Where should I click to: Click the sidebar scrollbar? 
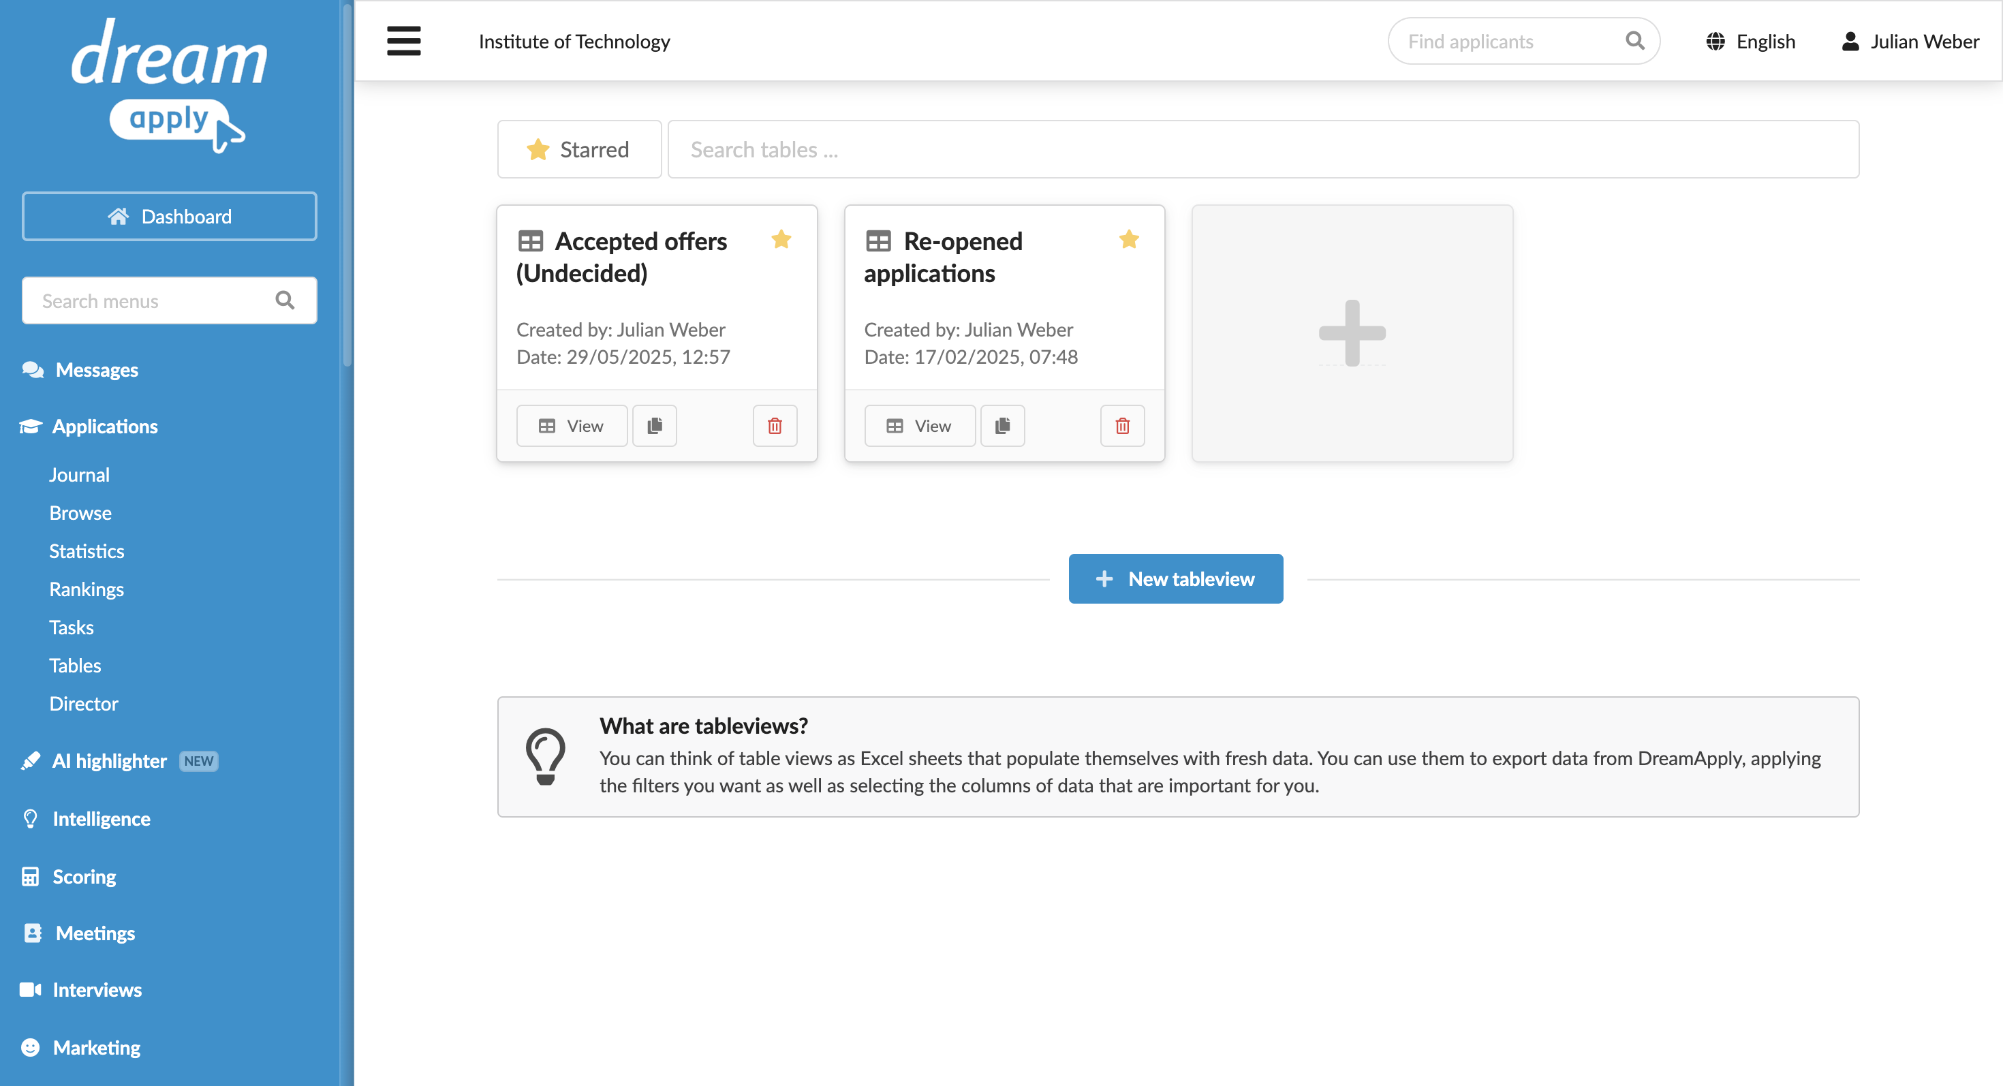(347, 187)
